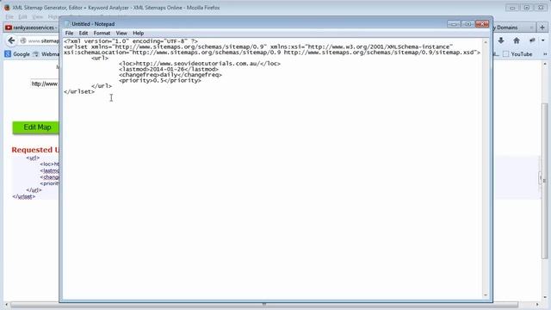
Task: Click the closing </urlset> tag in Notepad
Action: 79,92
